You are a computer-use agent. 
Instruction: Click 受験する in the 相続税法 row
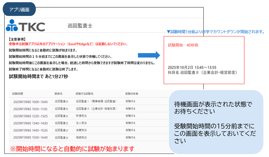(x=130, y=138)
